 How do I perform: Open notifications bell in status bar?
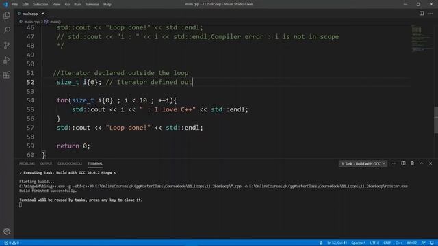click(x=432, y=243)
